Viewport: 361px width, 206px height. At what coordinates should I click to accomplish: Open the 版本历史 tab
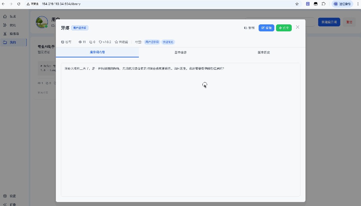(x=264, y=52)
